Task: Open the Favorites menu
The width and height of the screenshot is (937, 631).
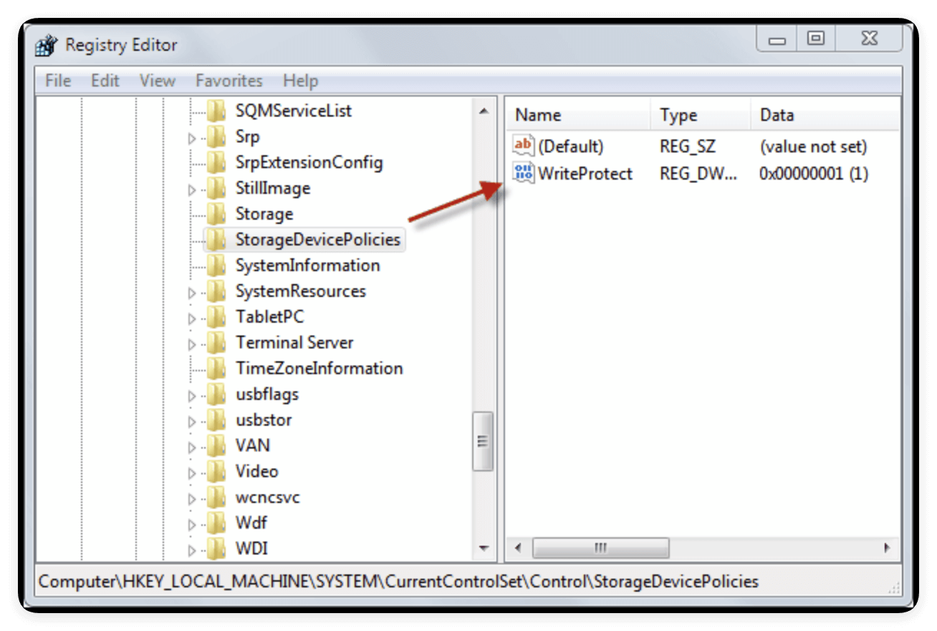Action: 229,81
